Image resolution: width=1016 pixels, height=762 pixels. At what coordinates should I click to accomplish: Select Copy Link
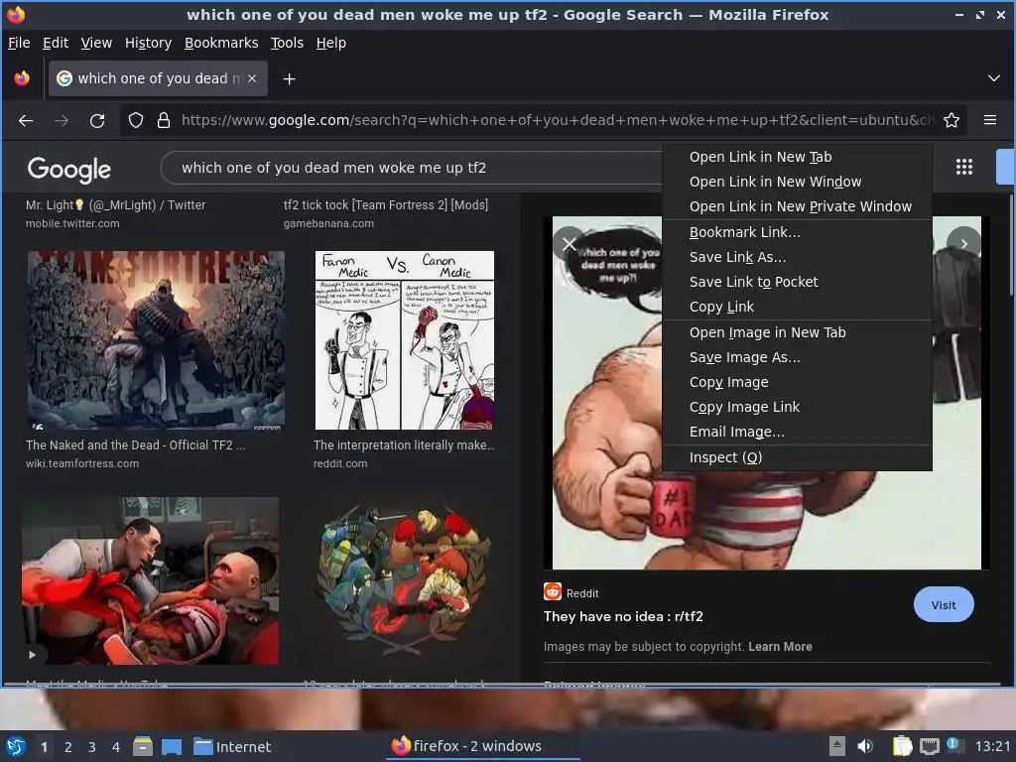[797, 307]
